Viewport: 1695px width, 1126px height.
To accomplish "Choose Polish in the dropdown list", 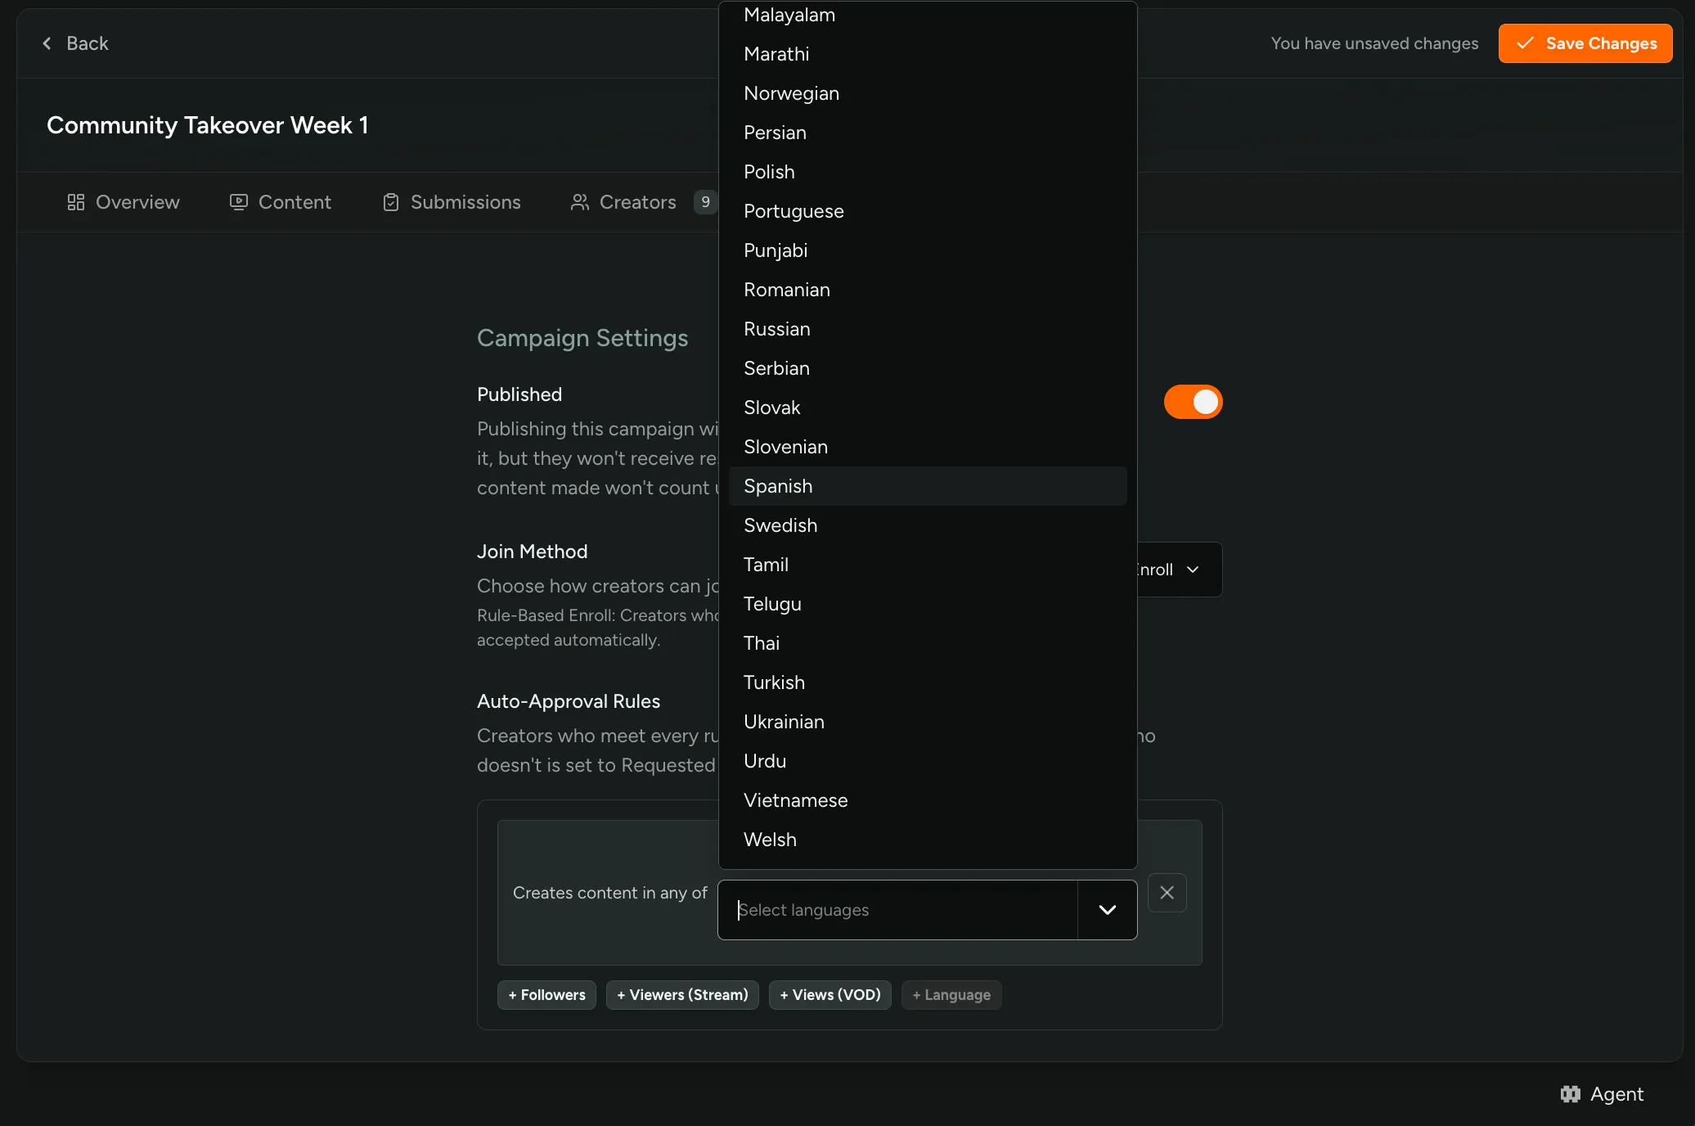I will point(928,172).
